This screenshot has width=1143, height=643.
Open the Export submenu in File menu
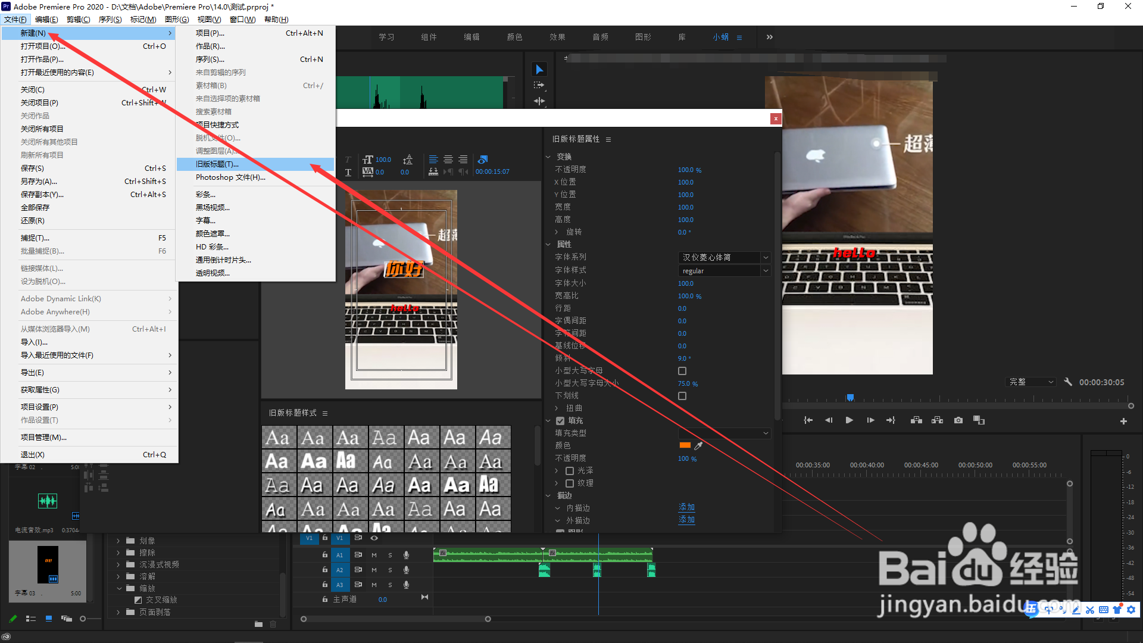[89, 373]
